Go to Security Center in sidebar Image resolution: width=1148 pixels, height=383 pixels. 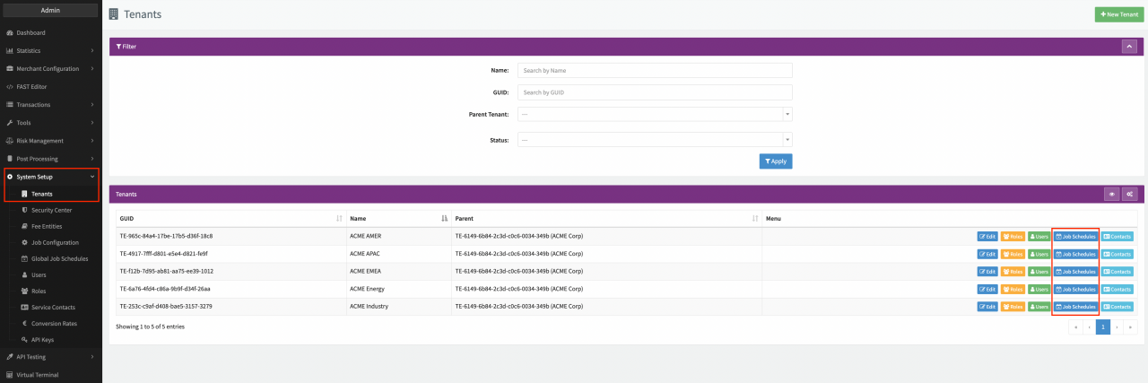click(51, 210)
